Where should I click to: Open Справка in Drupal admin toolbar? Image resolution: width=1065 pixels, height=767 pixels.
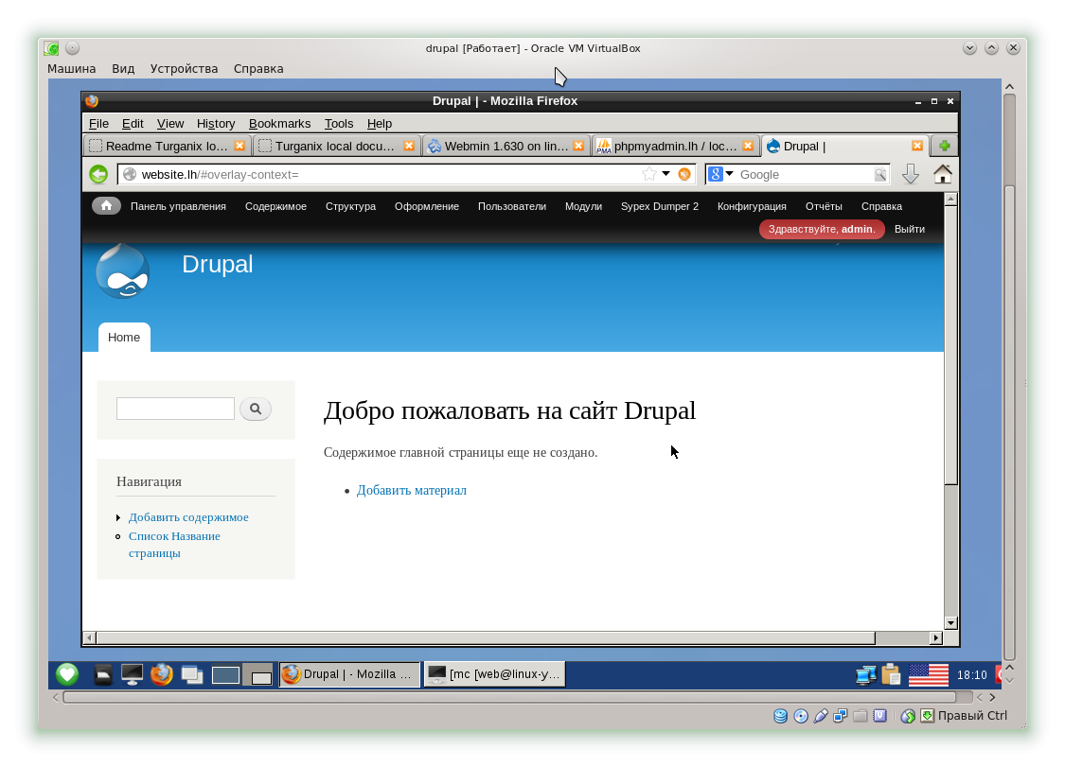click(x=881, y=206)
